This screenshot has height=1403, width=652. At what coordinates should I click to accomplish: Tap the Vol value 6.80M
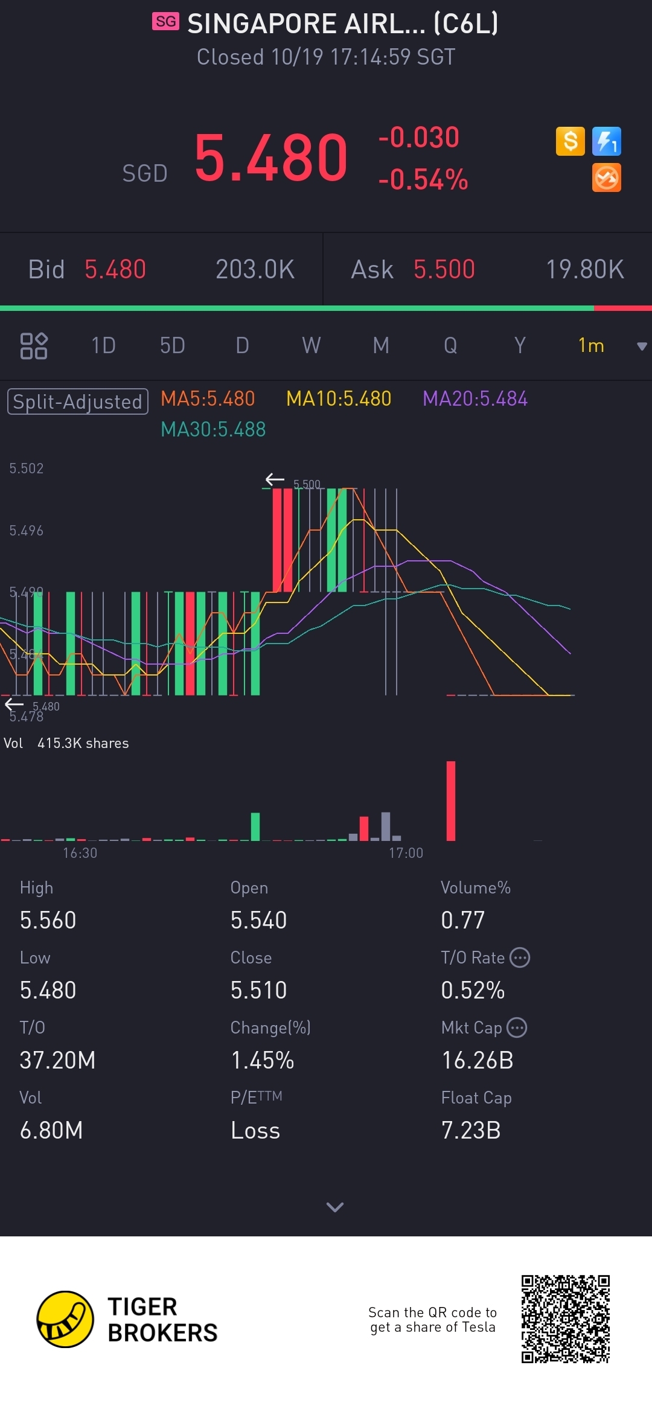pyautogui.click(x=51, y=1130)
